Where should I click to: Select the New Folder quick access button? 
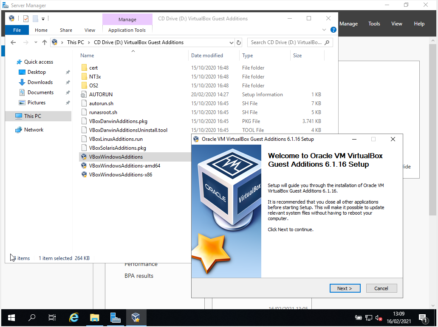point(36,19)
